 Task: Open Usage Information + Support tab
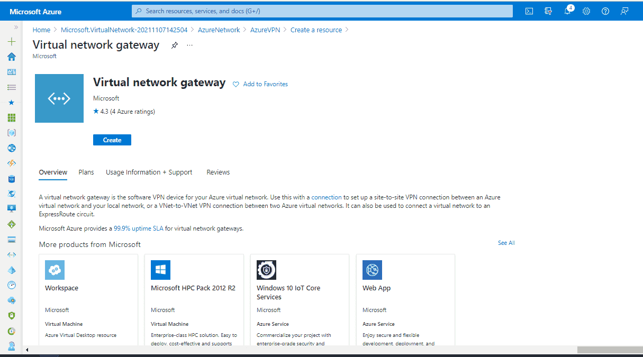pyautogui.click(x=149, y=172)
